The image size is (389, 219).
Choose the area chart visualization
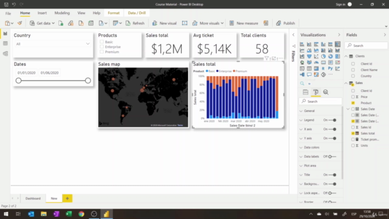tap(309, 50)
